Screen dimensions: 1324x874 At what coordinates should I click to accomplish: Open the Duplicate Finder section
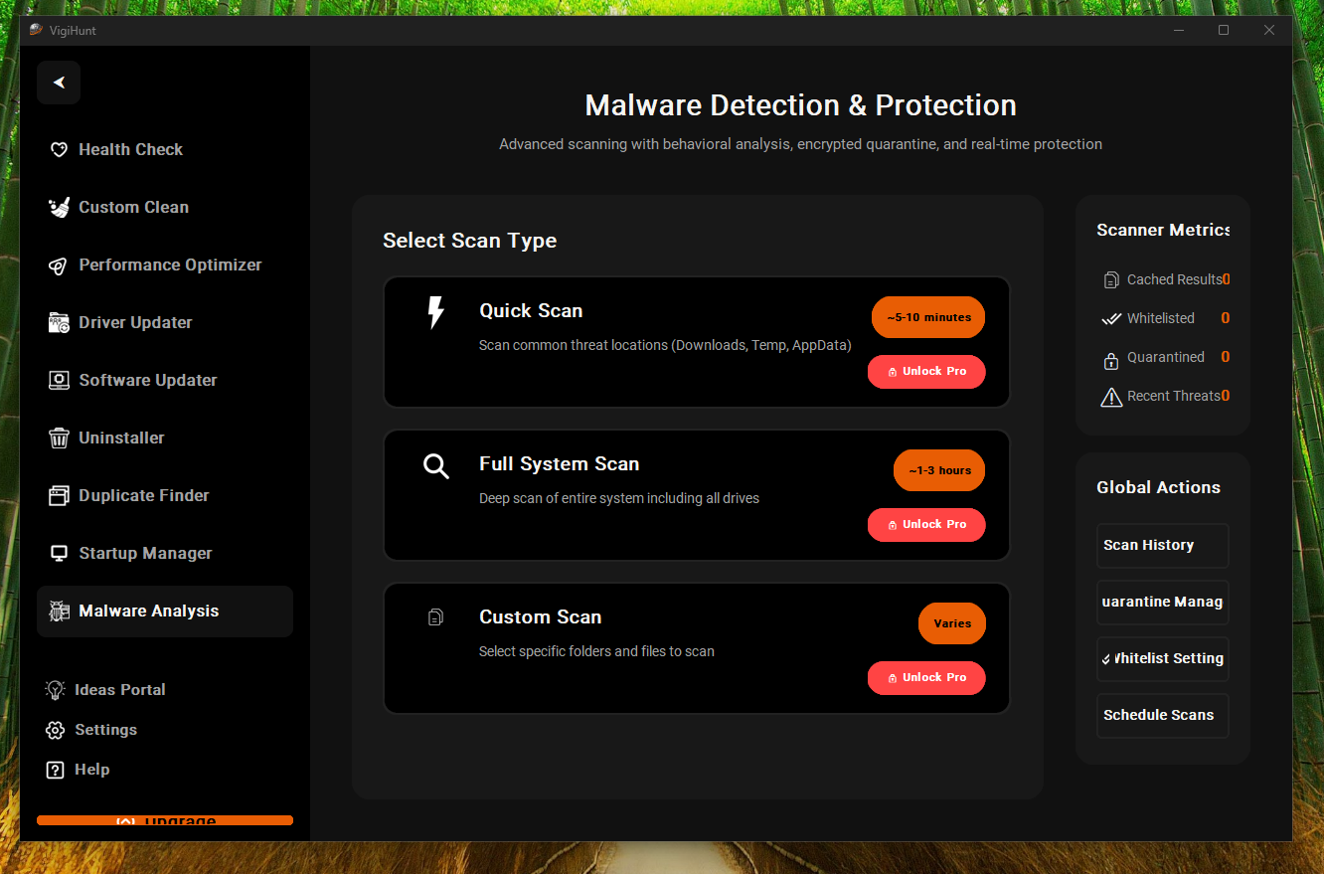point(165,496)
